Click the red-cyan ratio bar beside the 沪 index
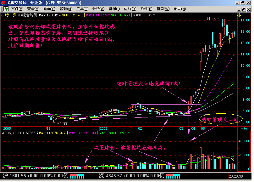Image resolution: width=254 pixels, height=182 pixels. click(76, 175)
